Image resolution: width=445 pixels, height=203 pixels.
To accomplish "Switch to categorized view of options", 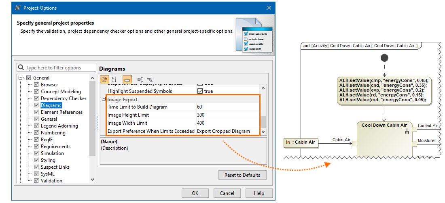I will tap(104, 80).
